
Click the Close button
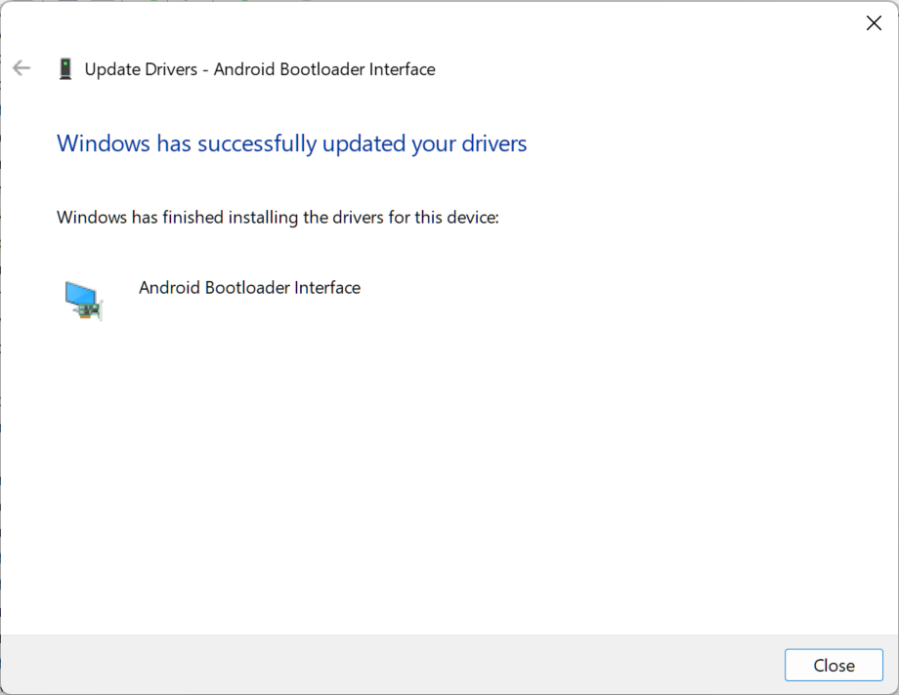pyautogui.click(x=834, y=665)
